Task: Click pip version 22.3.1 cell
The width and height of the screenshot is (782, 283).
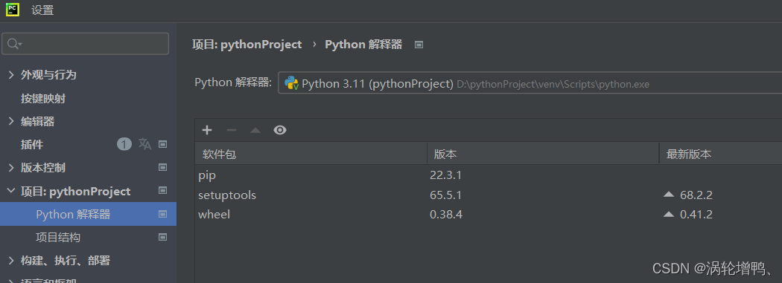Action: 446,175
